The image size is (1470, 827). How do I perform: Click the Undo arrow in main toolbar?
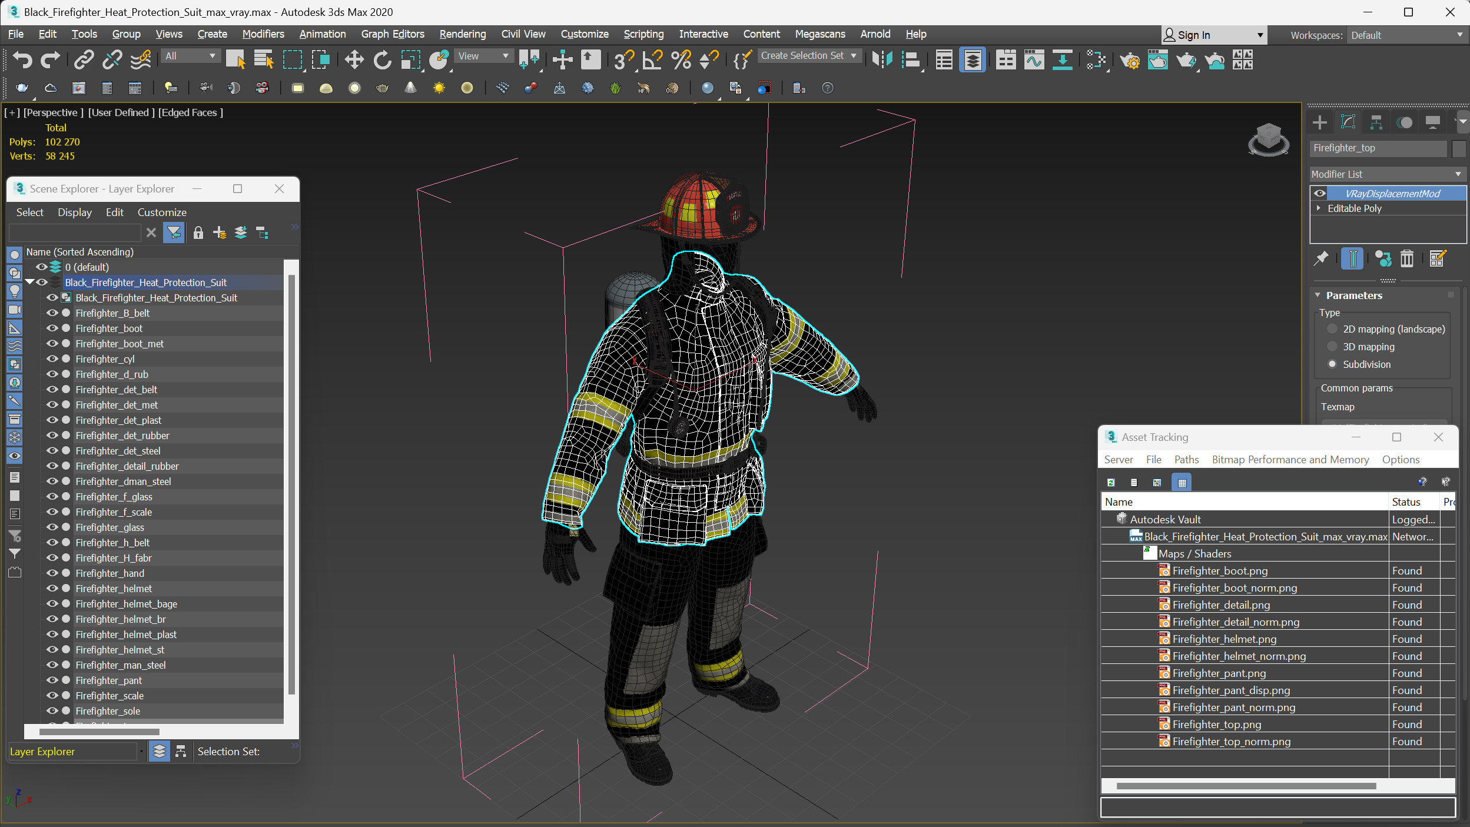[x=22, y=59]
